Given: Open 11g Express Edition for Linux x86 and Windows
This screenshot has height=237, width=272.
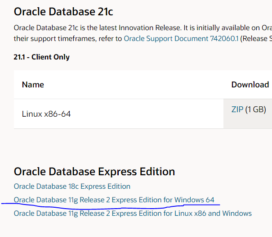Looking at the screenshot, I should click(x=133, y=213).
